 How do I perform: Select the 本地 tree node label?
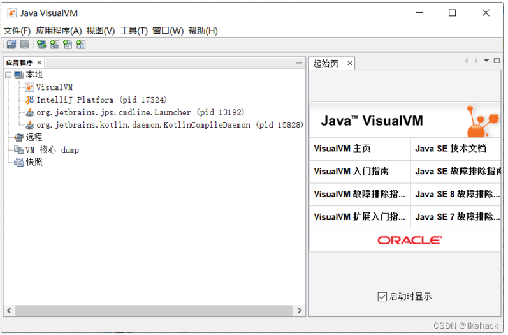(x=34, y=75)
